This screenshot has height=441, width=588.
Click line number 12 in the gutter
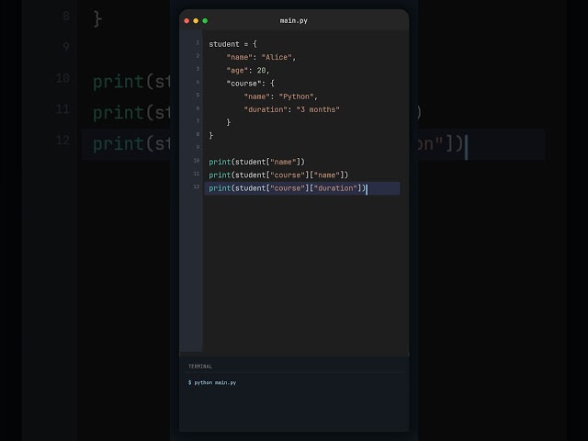[x=197, y=187]
